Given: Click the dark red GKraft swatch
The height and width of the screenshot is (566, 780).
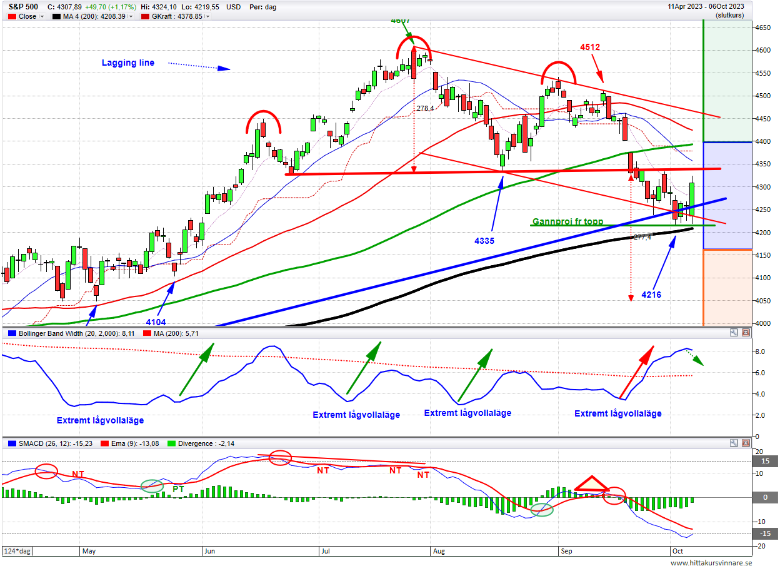Looking at the screenshot, I should (145, 17).
